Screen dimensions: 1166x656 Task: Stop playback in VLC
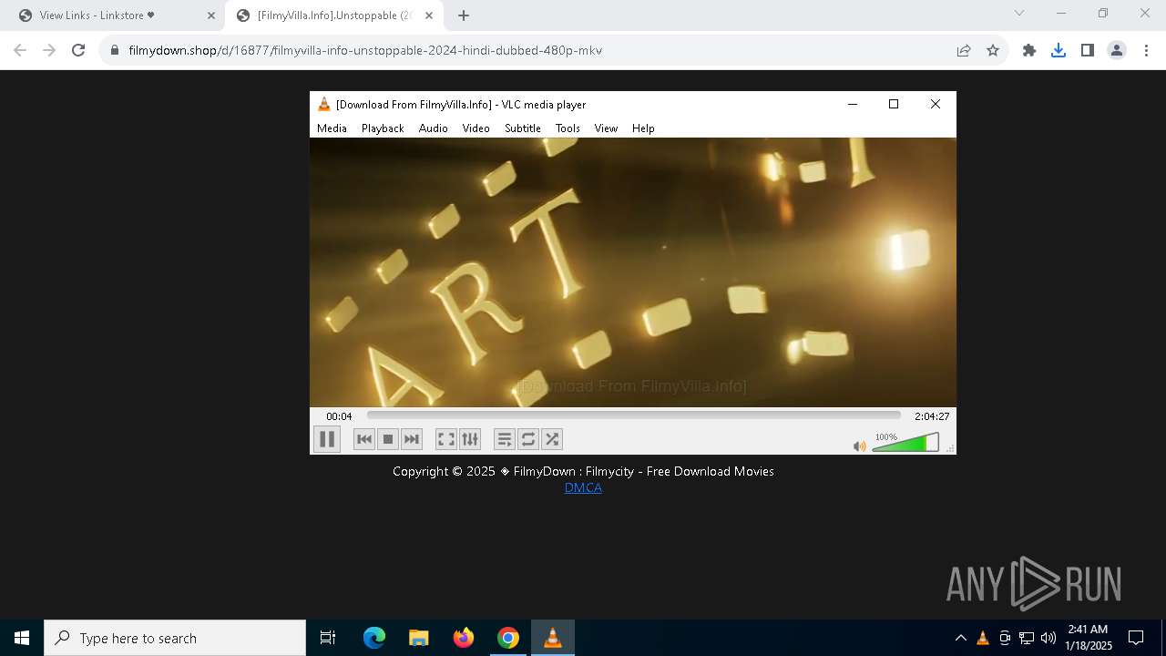coord(388,439)
